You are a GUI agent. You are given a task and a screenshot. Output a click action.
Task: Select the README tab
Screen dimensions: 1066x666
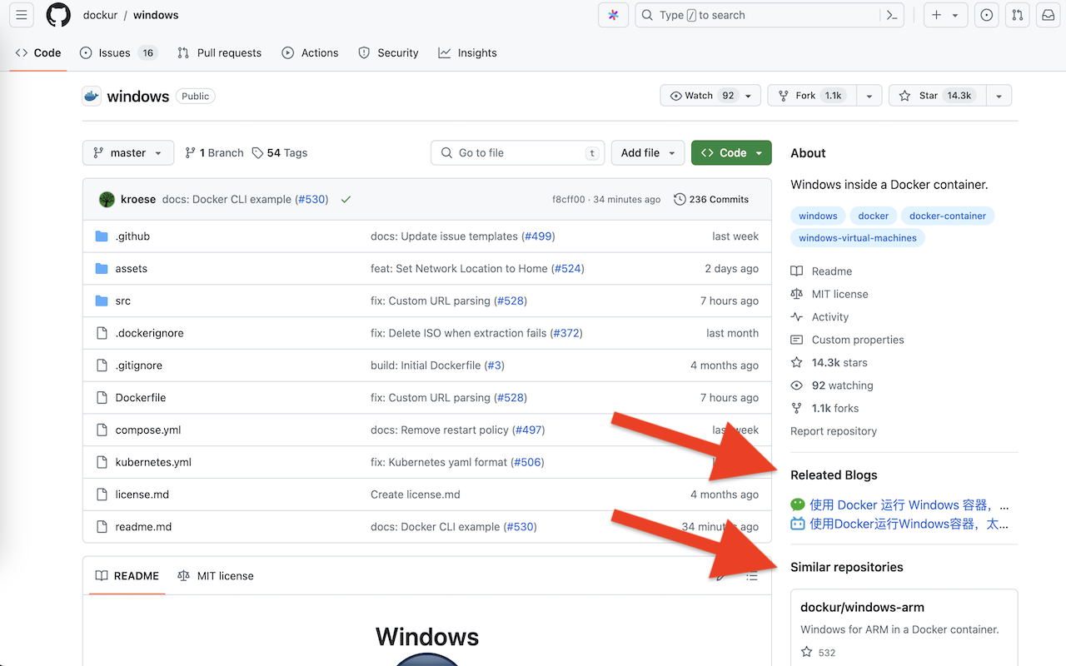point(127,576)
